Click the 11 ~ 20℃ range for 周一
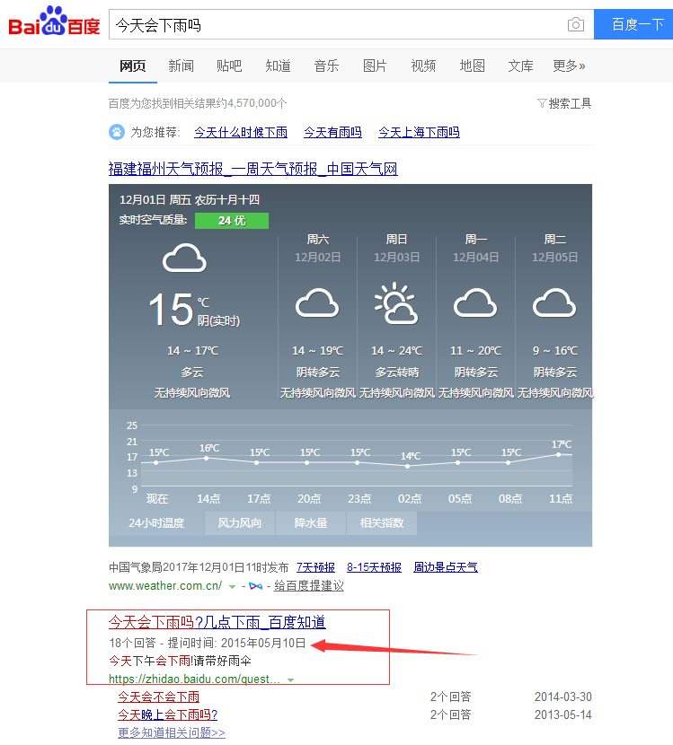 (x=475, y=351)
